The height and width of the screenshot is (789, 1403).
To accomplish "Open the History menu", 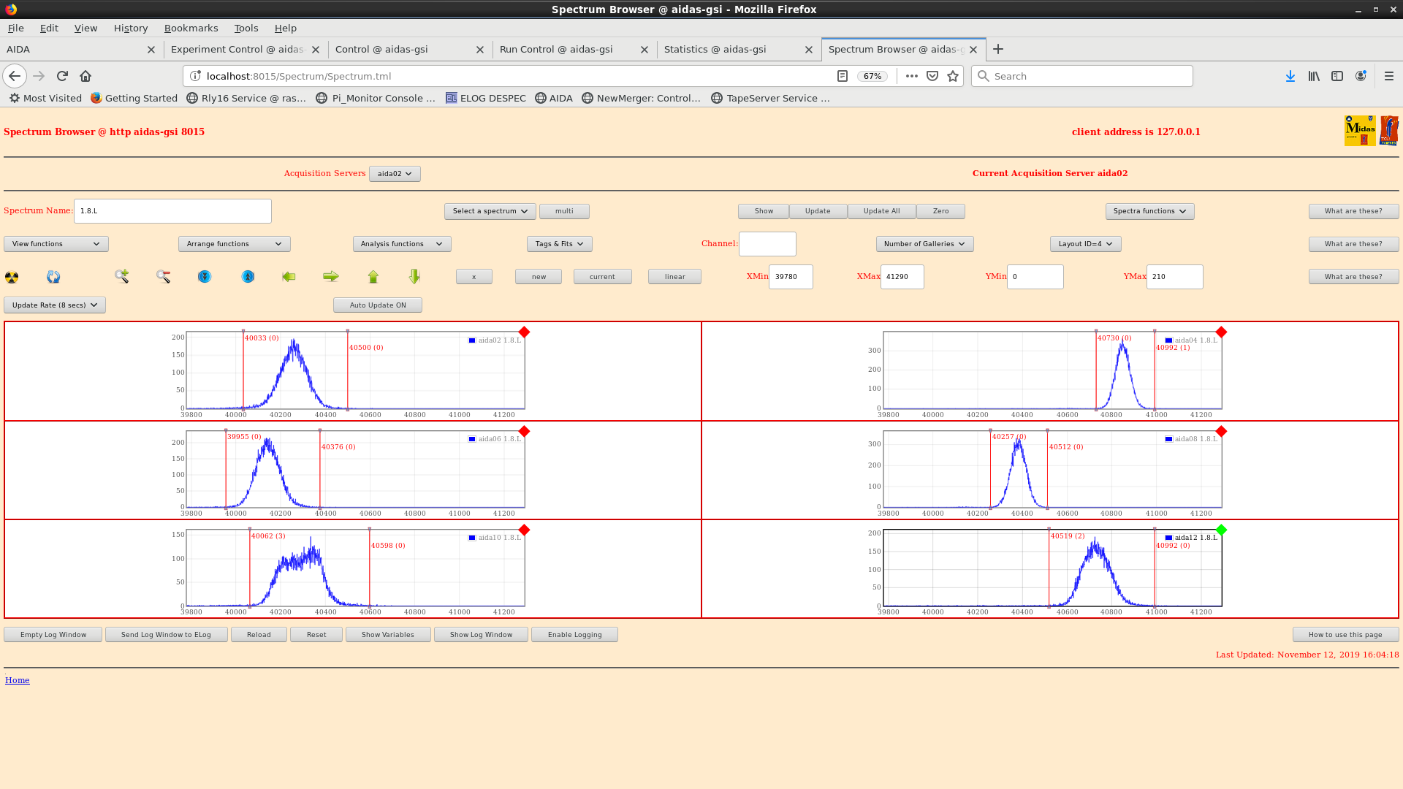I will click(x=131, y=28).
